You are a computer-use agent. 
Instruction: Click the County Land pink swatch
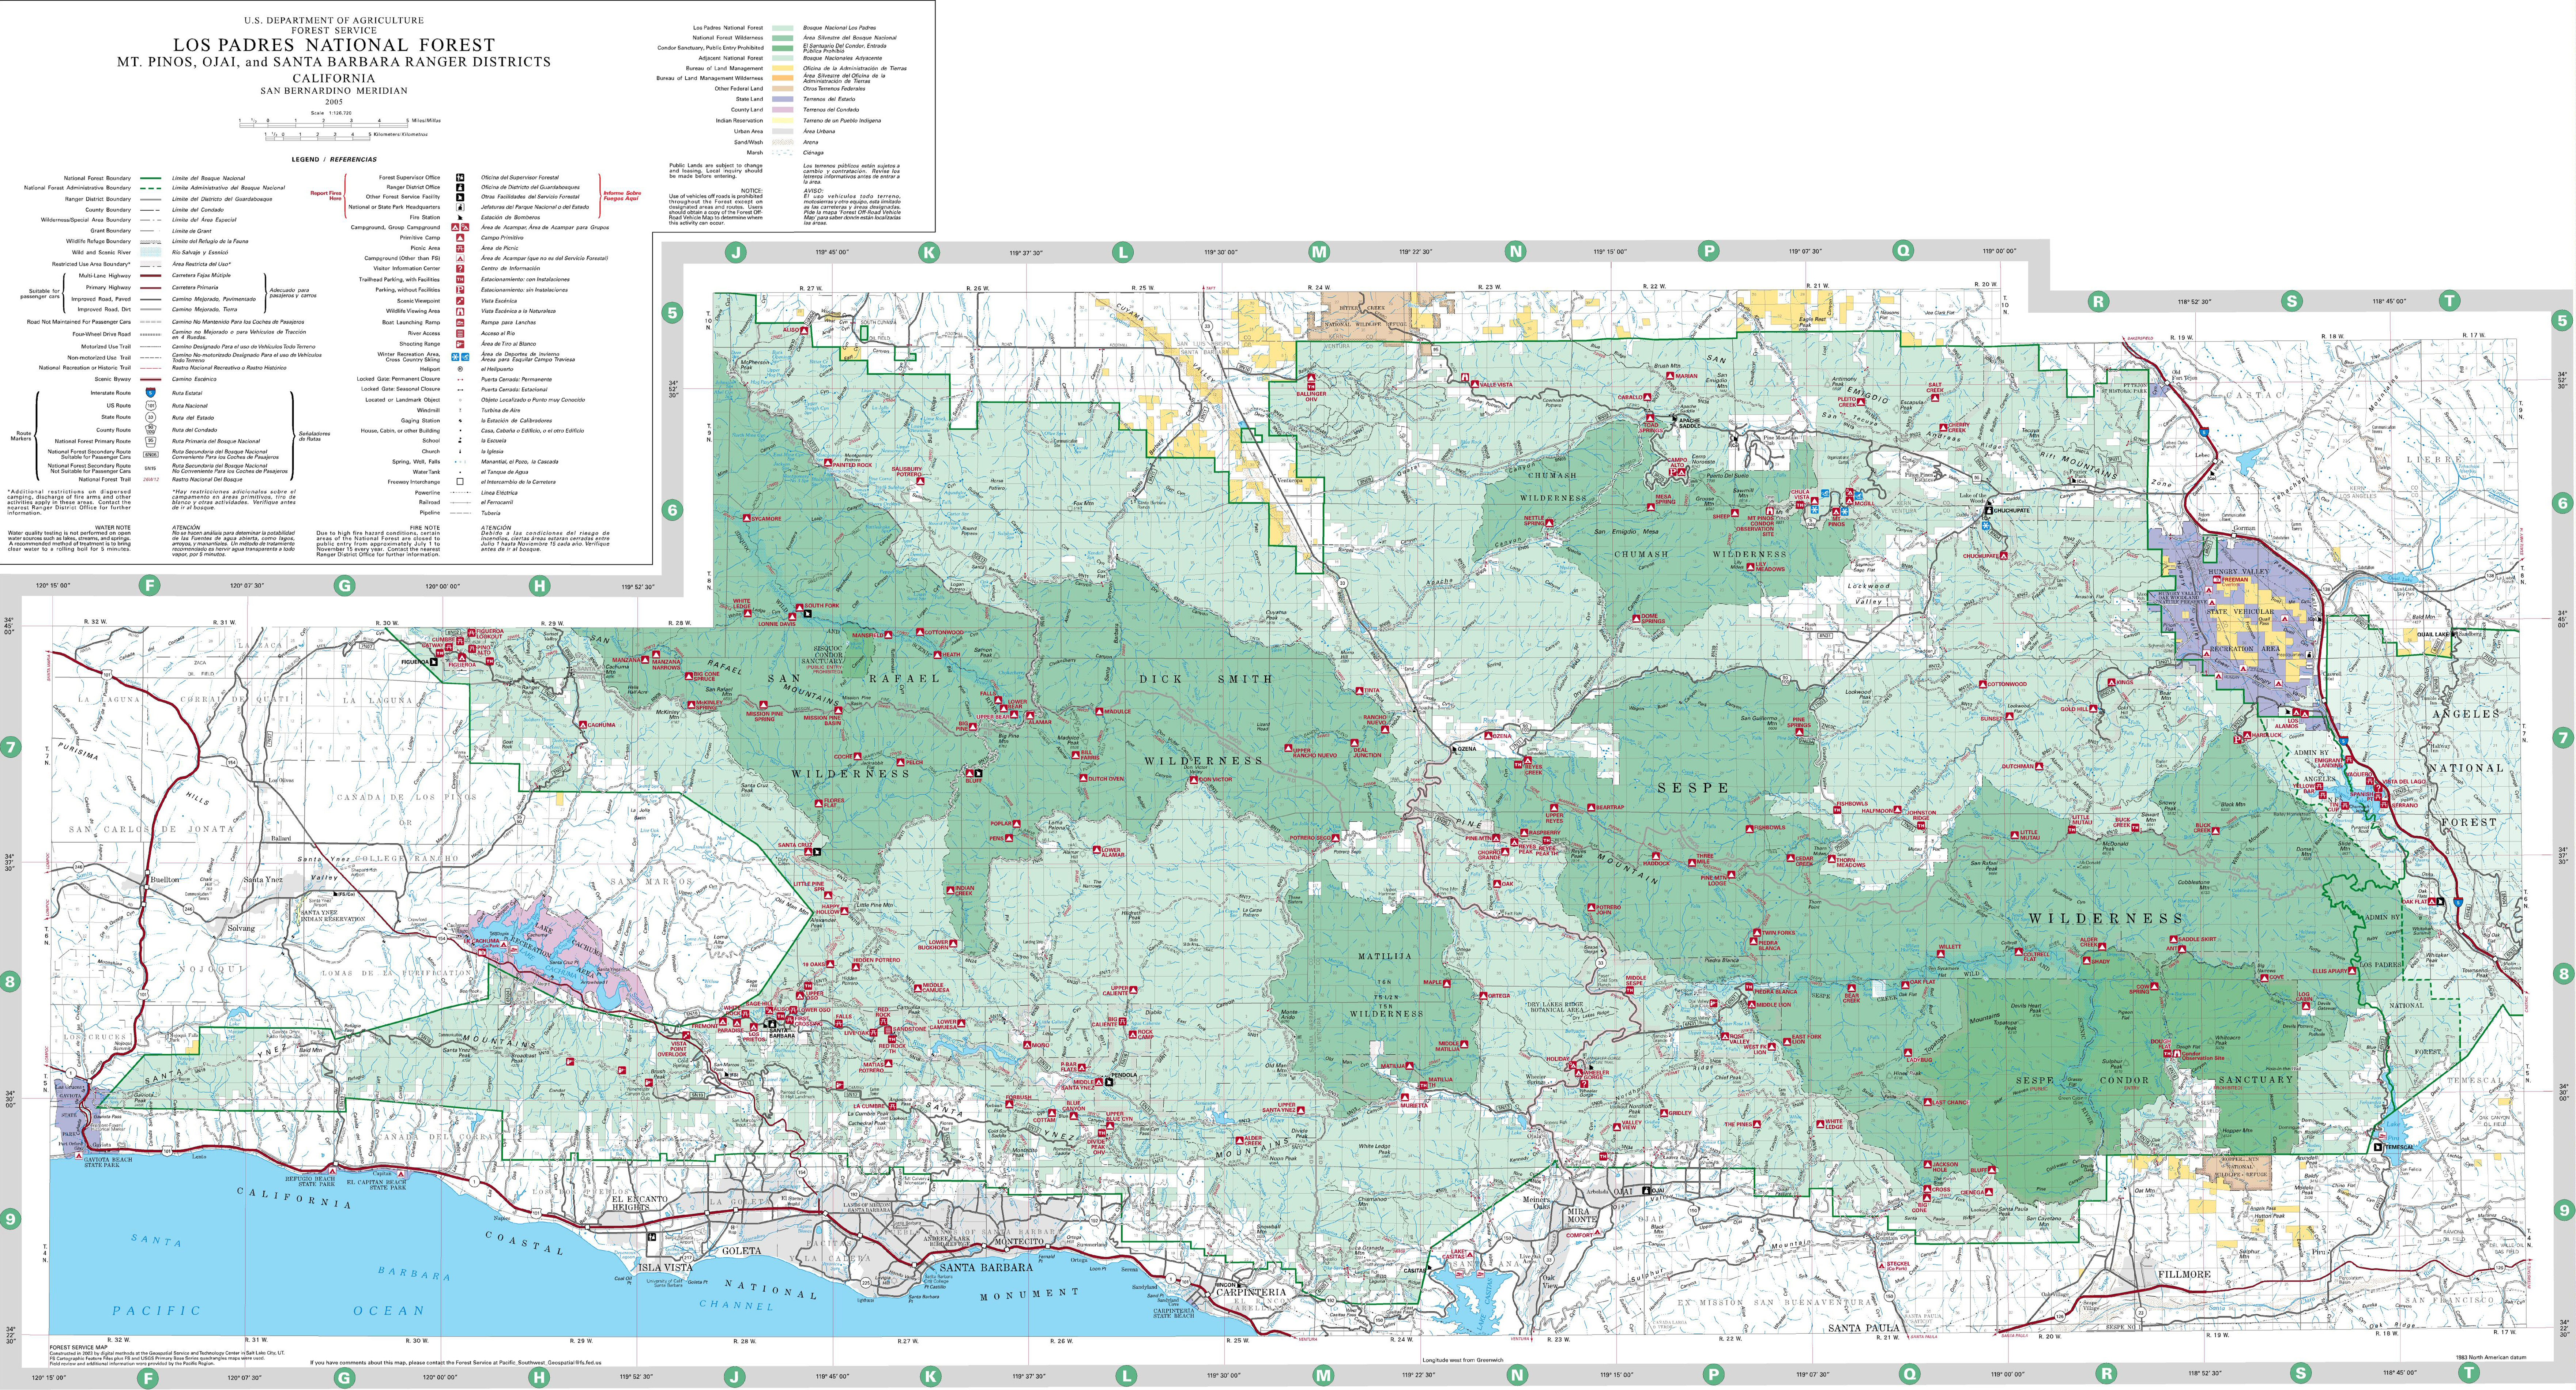(783, 110)
